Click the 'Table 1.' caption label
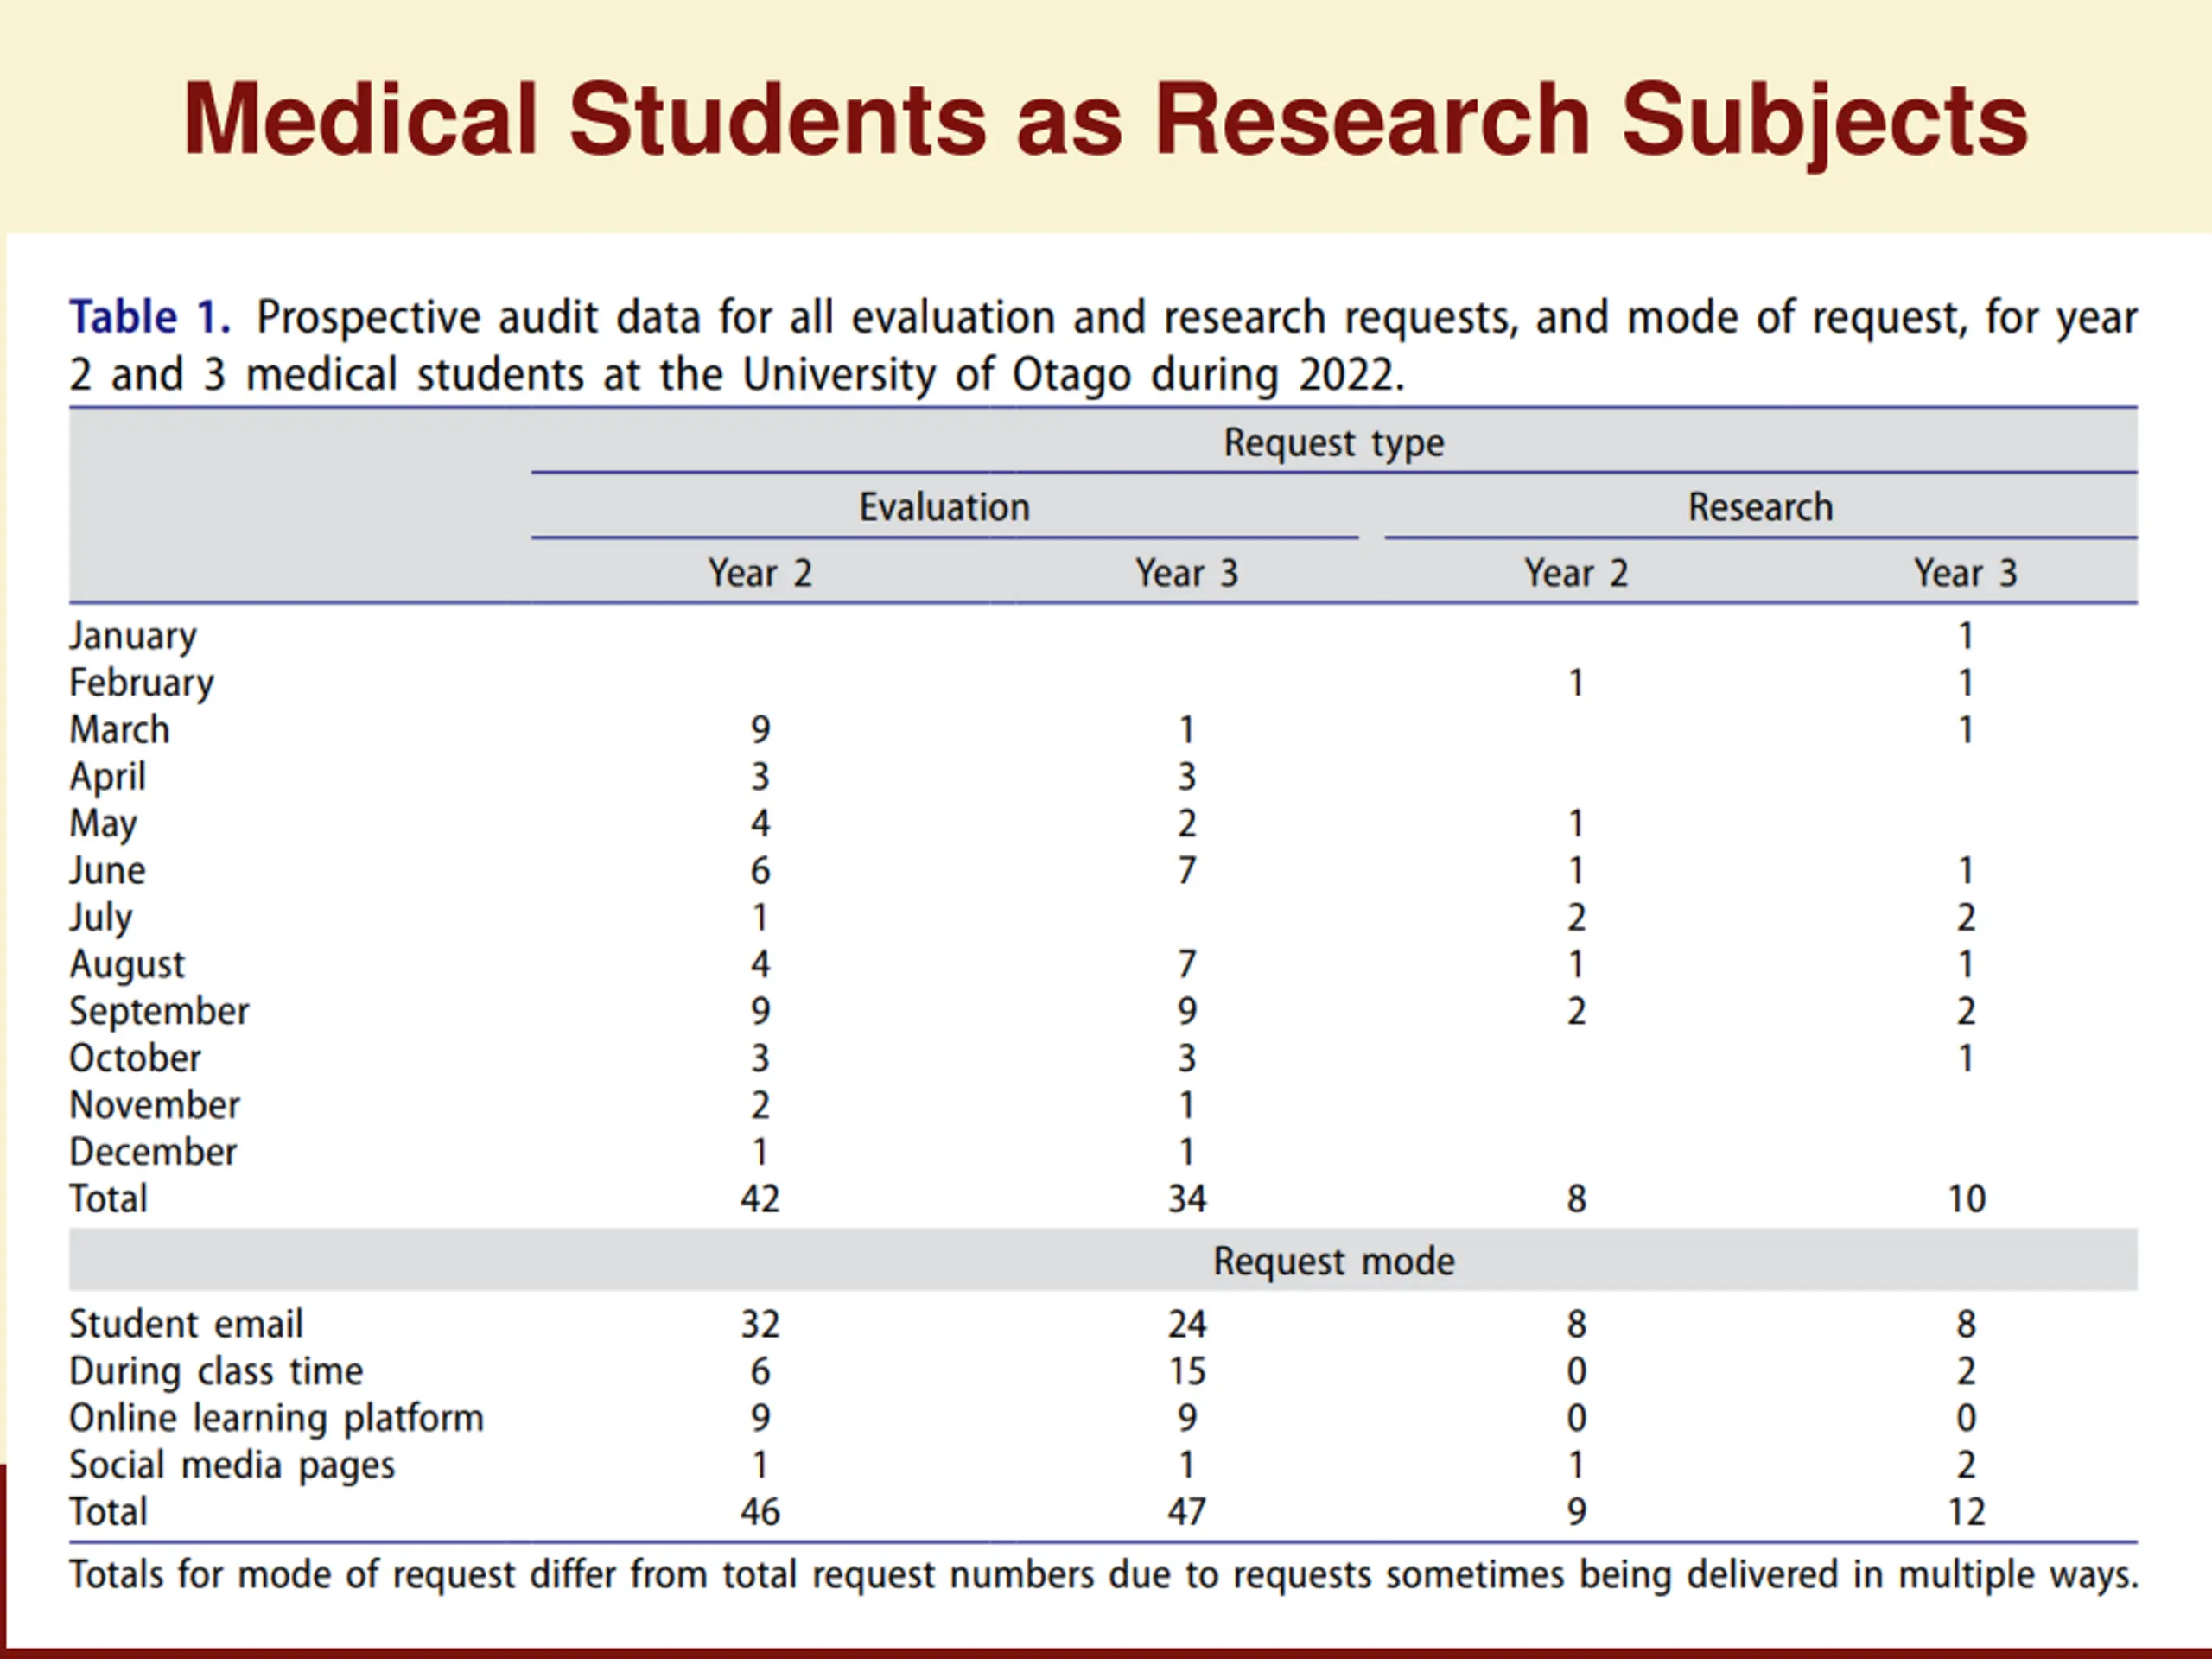This screenshot has height=1659, width=2212. [150, 317]
